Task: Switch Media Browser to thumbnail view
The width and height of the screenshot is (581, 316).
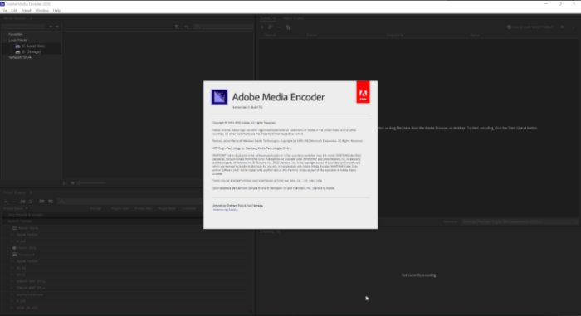Action: 73,183
